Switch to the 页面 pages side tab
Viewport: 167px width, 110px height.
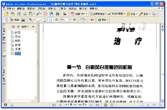[4, 39]
